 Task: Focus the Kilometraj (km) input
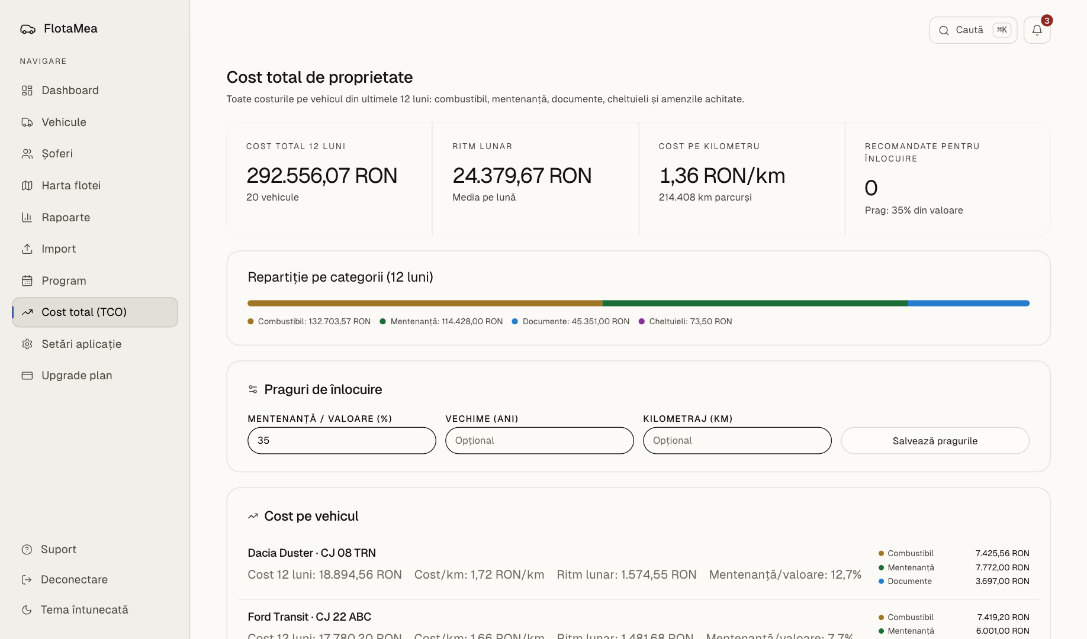(x=737, y=441)
